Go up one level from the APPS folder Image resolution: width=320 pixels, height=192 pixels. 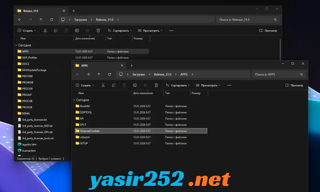tap(99, 74)
